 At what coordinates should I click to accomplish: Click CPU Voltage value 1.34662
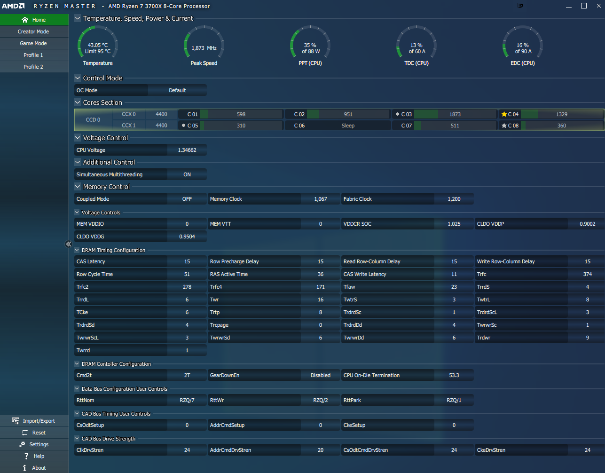click(x=187, y=150)
